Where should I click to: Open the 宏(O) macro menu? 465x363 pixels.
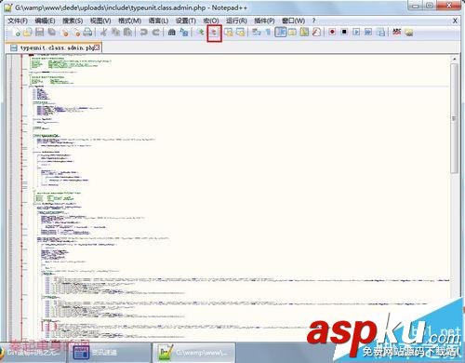[211, 21]
